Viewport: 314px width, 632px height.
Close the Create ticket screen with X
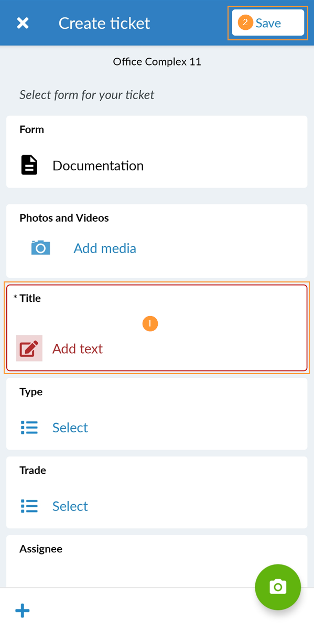coord(23,23)
